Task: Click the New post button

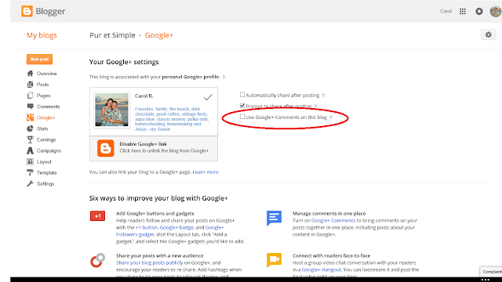Action: pyautogui.click(x=39, y=60)
